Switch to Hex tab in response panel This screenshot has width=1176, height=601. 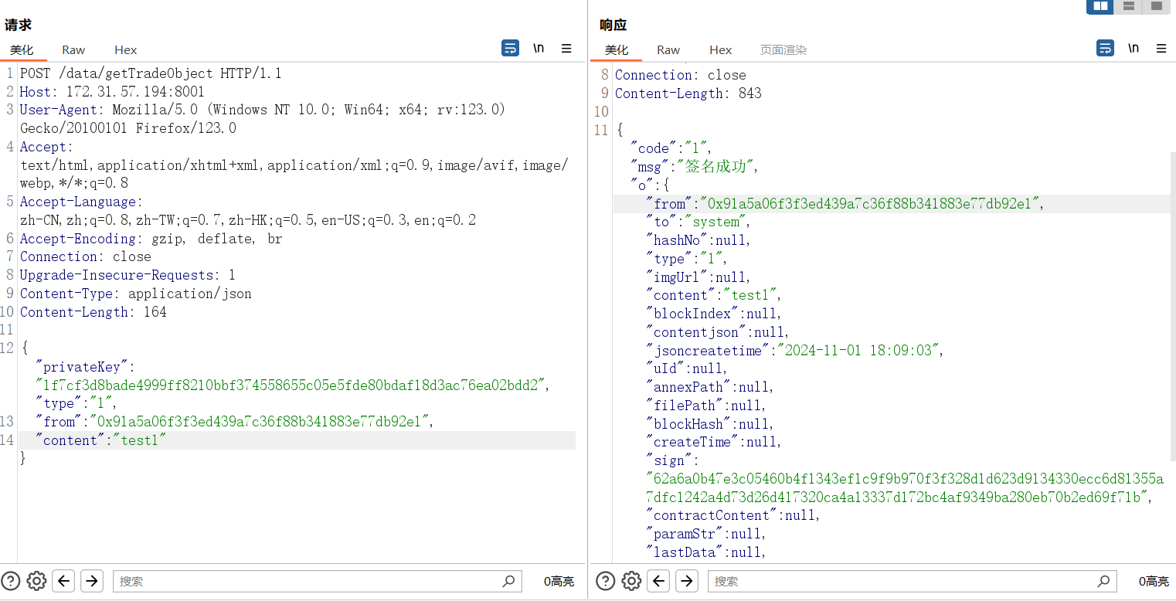pyautogui.click(x=720, y=49)
